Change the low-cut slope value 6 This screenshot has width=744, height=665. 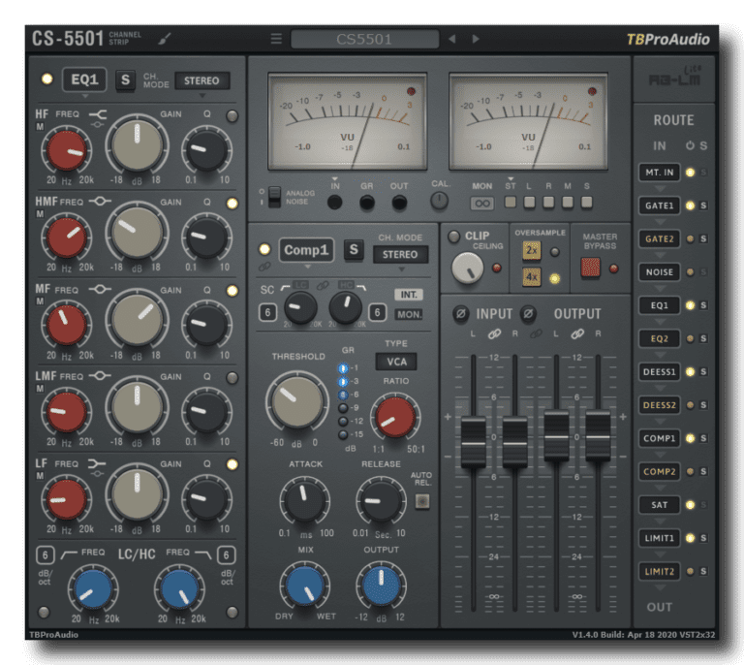click(x=46, y=554)
